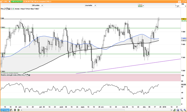The width and height of the screenshot is (187, 112).
Task: Click the Qté quantity input field
Action: tap(183, 6)
